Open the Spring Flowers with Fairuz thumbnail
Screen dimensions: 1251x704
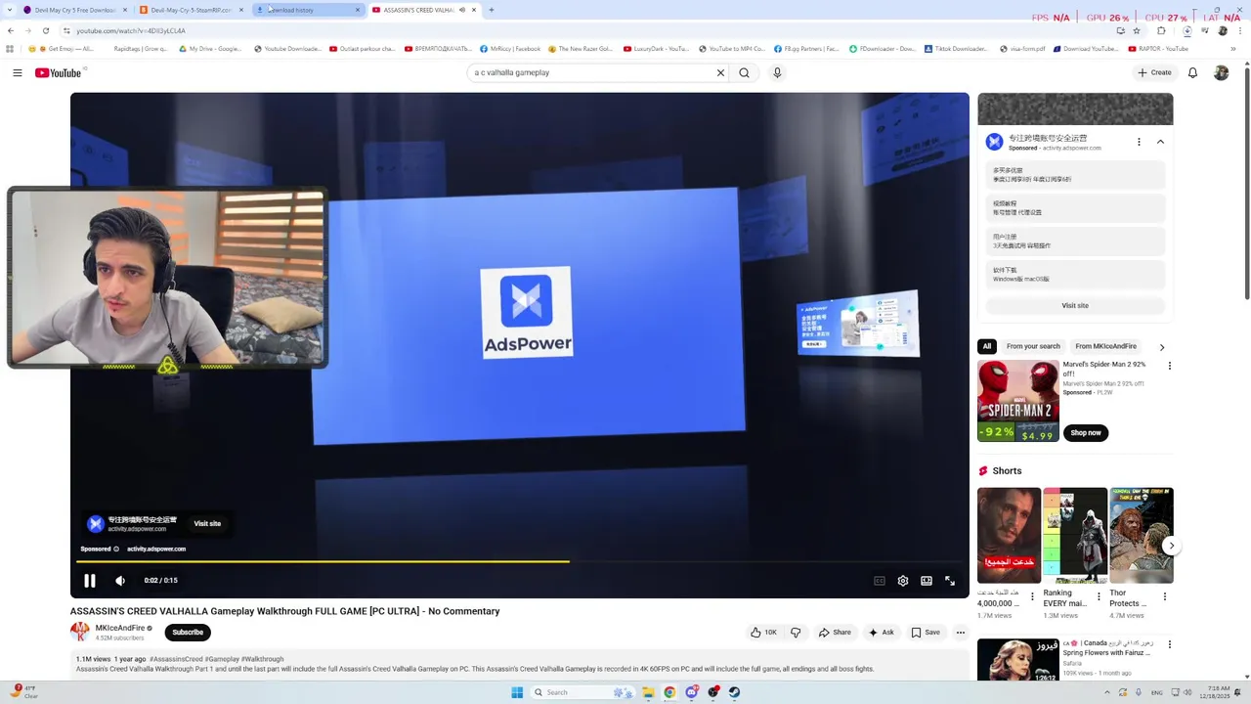click(1018, 660)
